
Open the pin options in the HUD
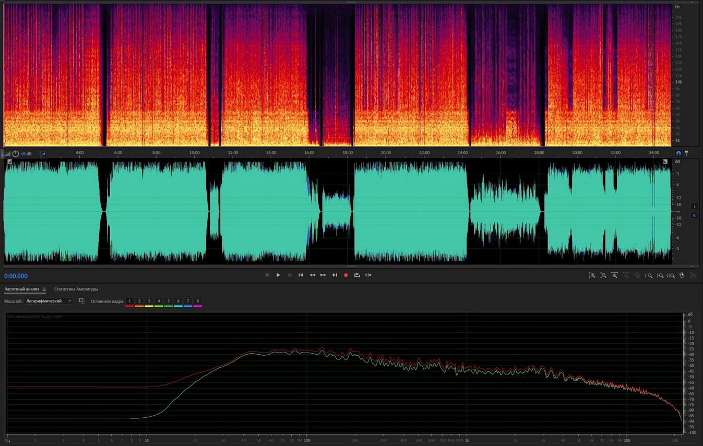[x=44, y=154]
